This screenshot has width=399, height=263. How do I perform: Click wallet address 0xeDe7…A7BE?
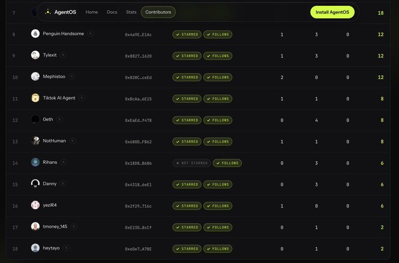point(138,249)
